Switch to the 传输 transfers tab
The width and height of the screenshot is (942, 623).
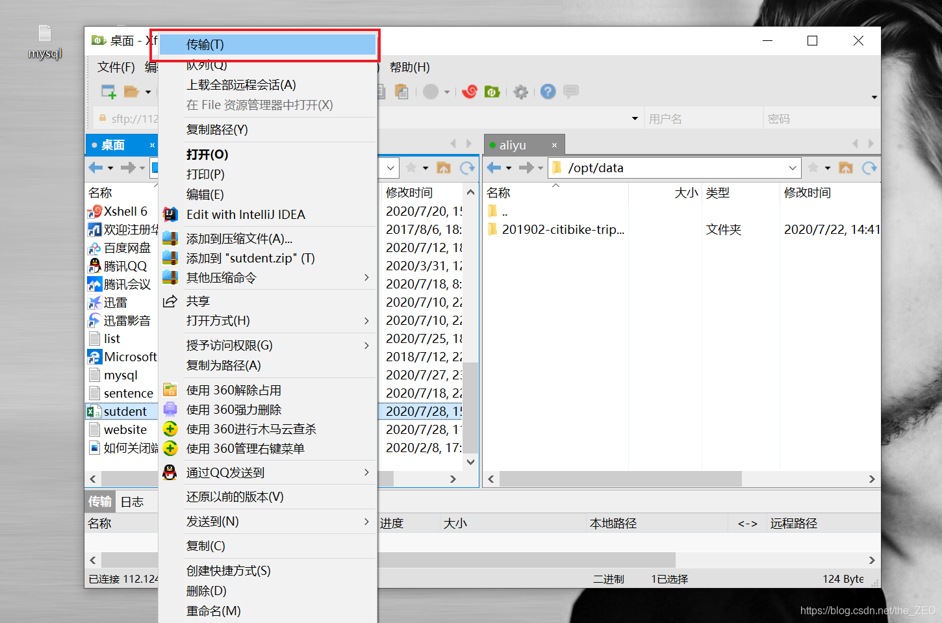[100, 502]
